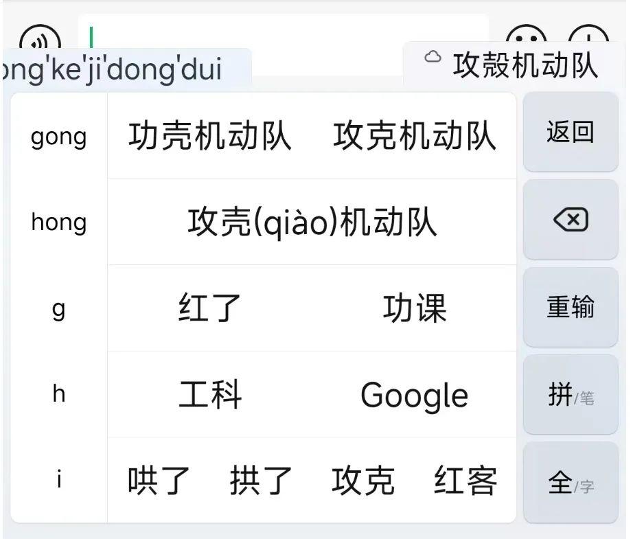633x539 pixels.
Task: Select the gong pinyin option
Action: point(59,137)
